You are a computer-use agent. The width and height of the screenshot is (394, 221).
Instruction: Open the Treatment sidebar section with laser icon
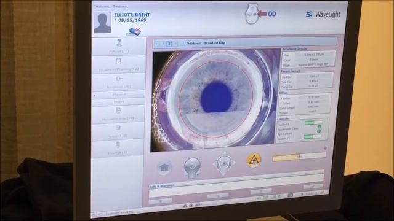coord(118,82)
